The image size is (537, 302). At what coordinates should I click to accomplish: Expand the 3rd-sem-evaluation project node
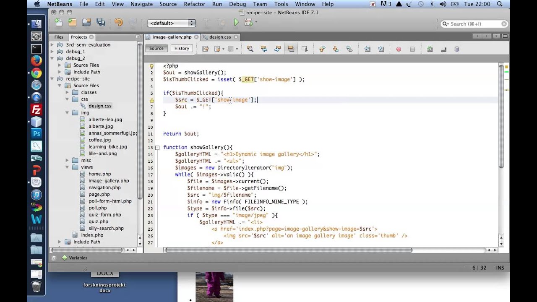click(x=52, y=45)
